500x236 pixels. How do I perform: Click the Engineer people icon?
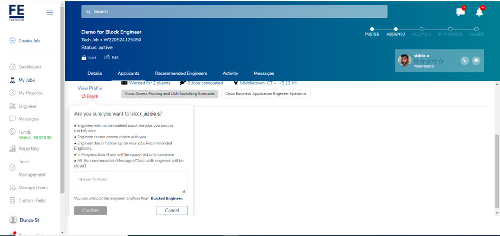(x=12, y=106)
